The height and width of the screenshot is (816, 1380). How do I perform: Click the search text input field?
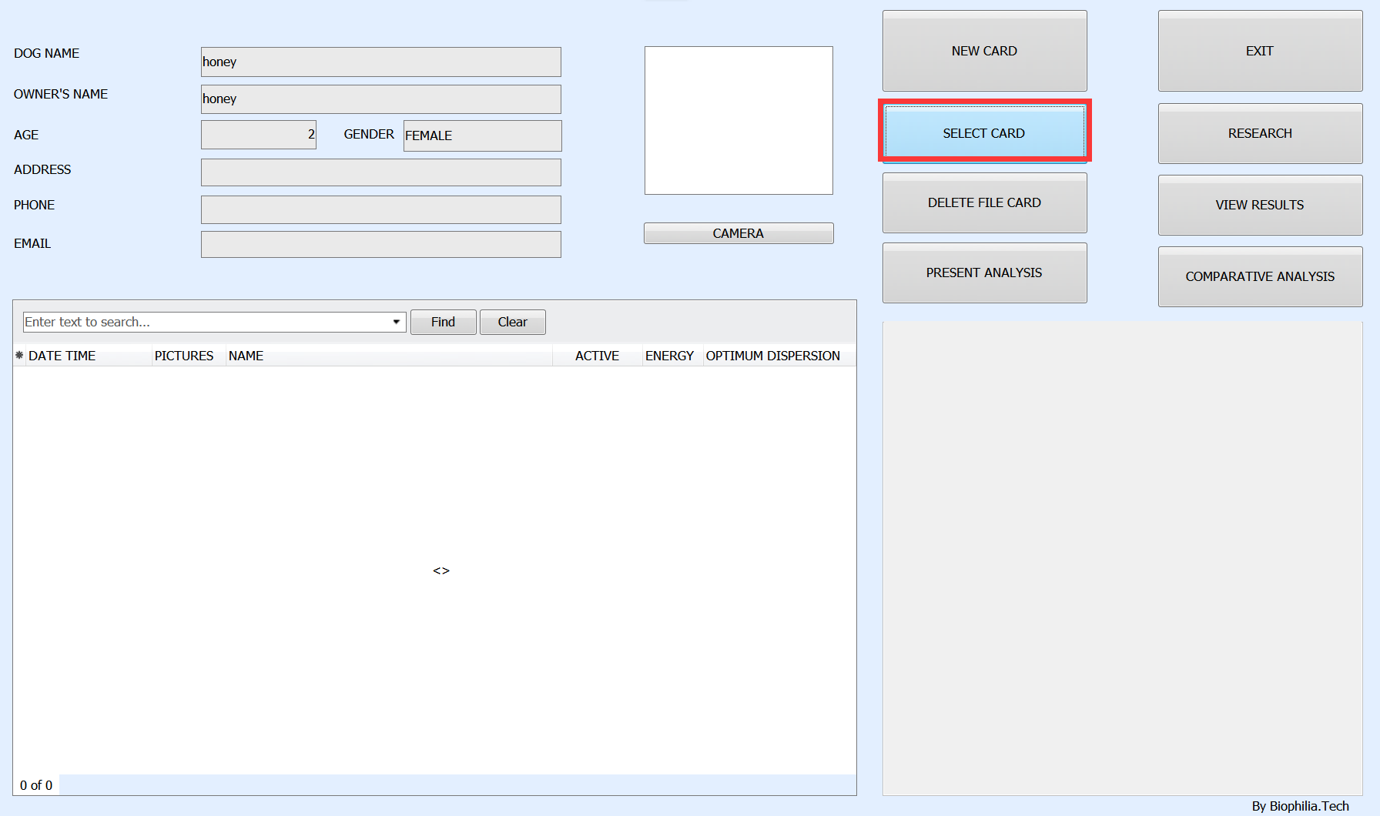pos(204,322)
